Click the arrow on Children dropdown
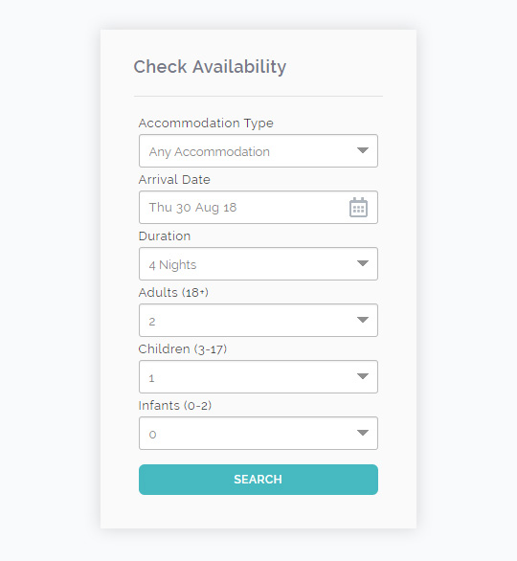Screen dimensions: 517x561 (x=363, y=376)
